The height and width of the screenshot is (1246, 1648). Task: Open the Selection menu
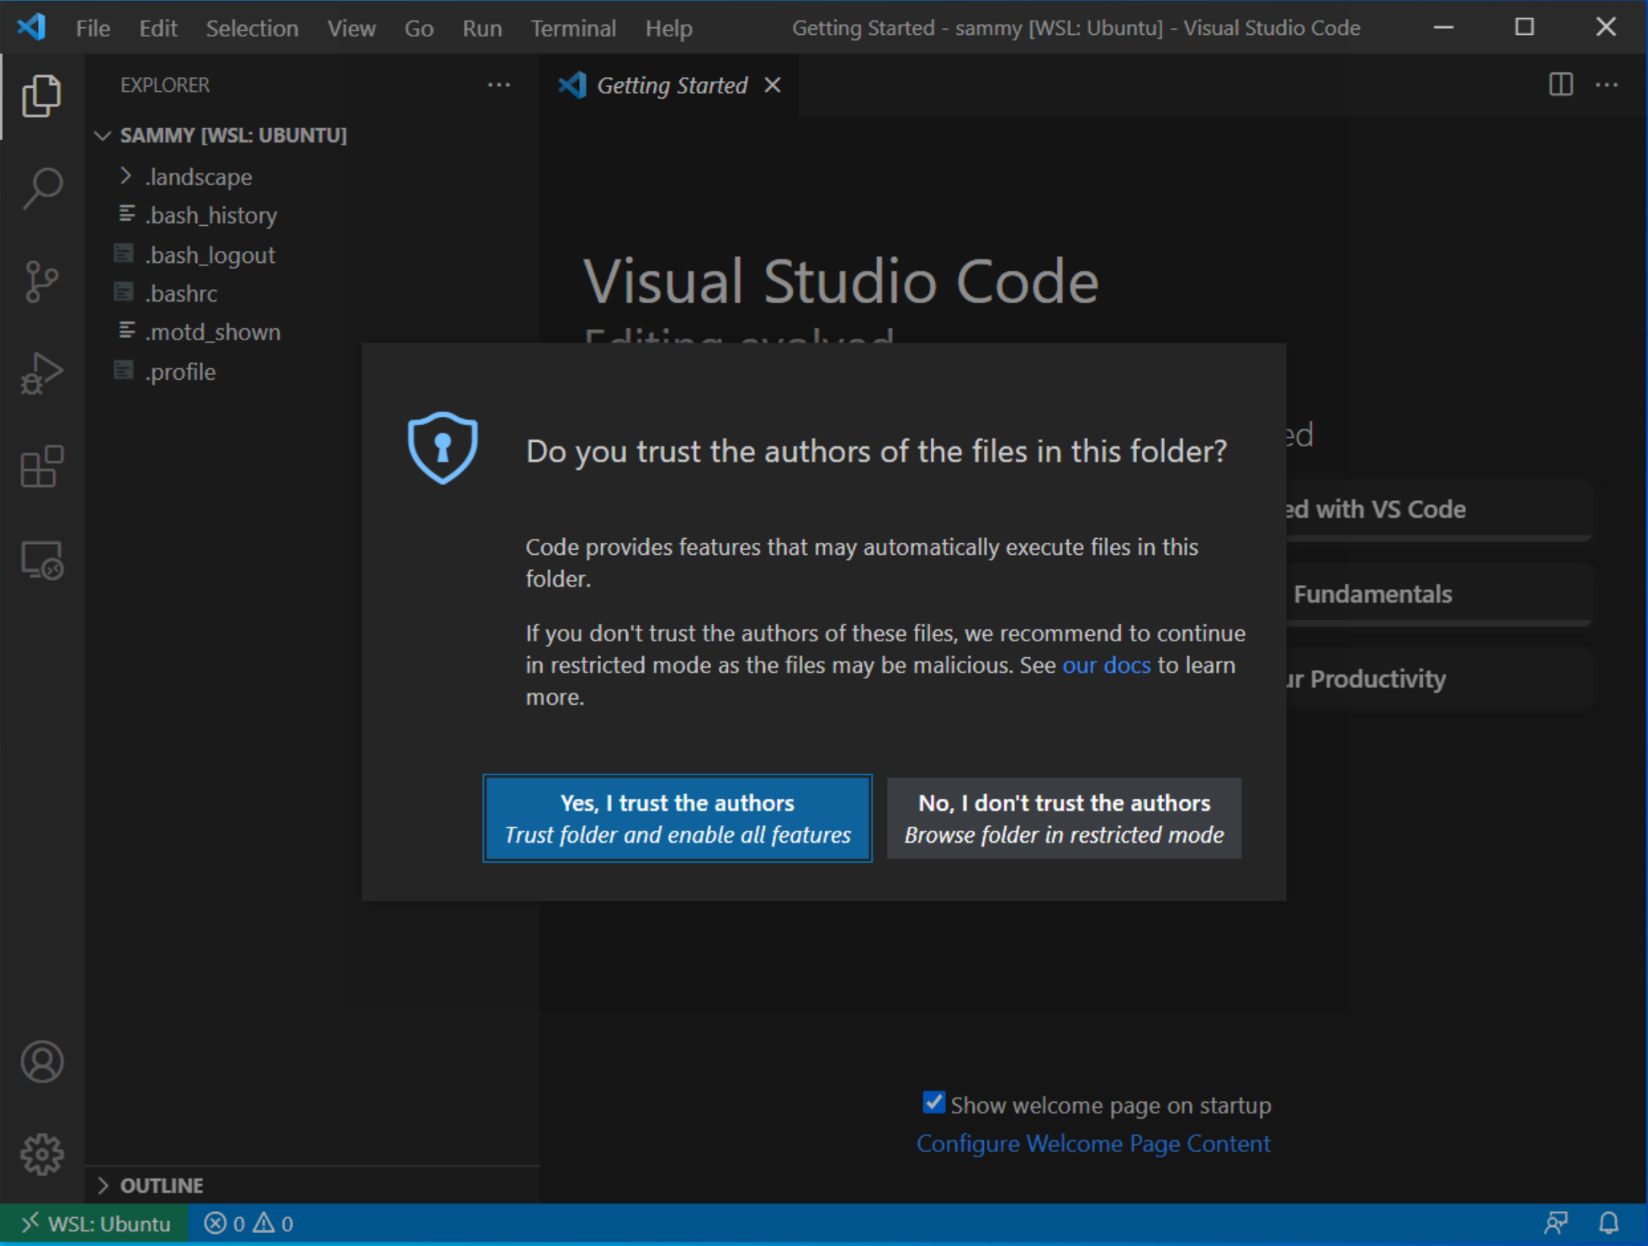252,28
